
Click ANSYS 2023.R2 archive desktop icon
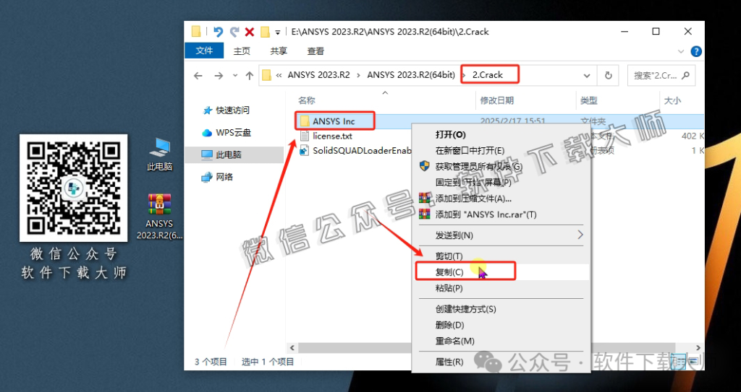tap(159, 217)
